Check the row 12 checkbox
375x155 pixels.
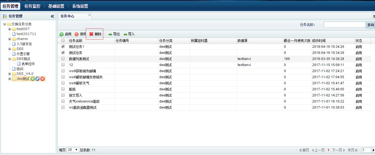pos(63,65)
